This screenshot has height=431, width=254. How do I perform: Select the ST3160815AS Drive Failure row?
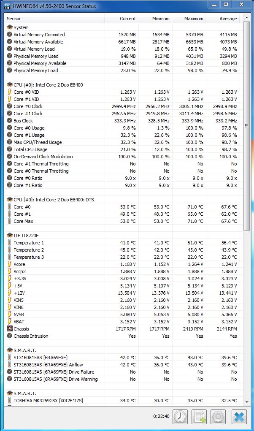coord(122,372)
